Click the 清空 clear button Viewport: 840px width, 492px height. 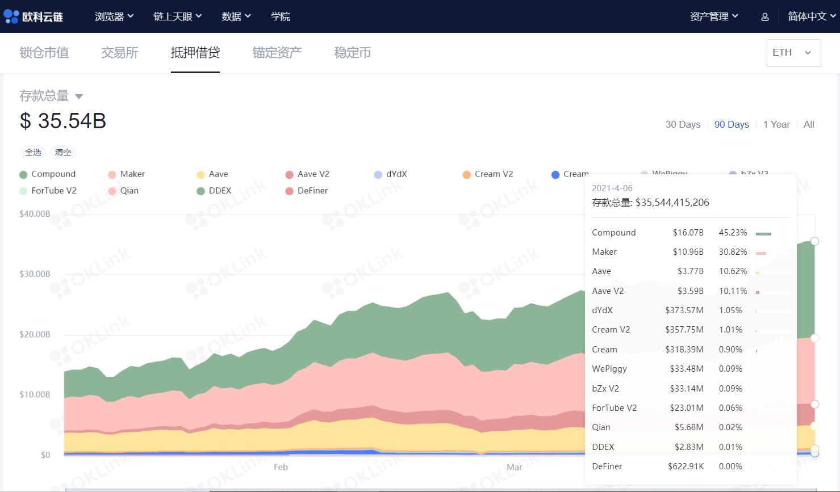pos(63,152)
